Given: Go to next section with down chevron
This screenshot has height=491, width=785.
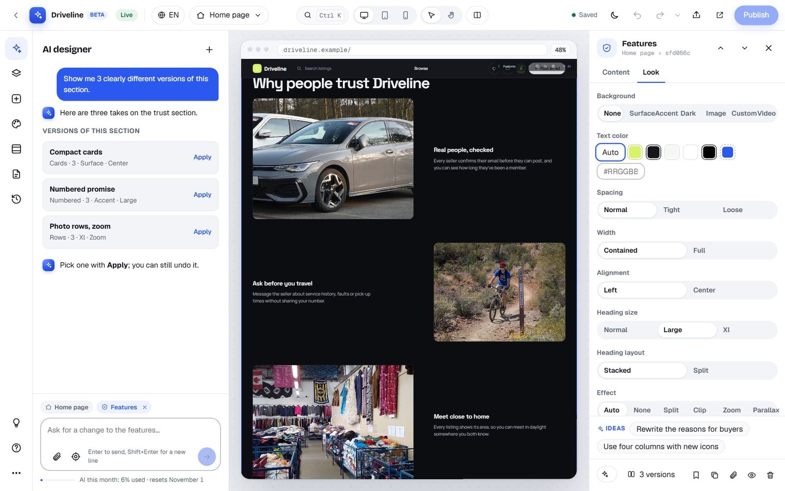Looking at the screenshot, I should point(744,48).
